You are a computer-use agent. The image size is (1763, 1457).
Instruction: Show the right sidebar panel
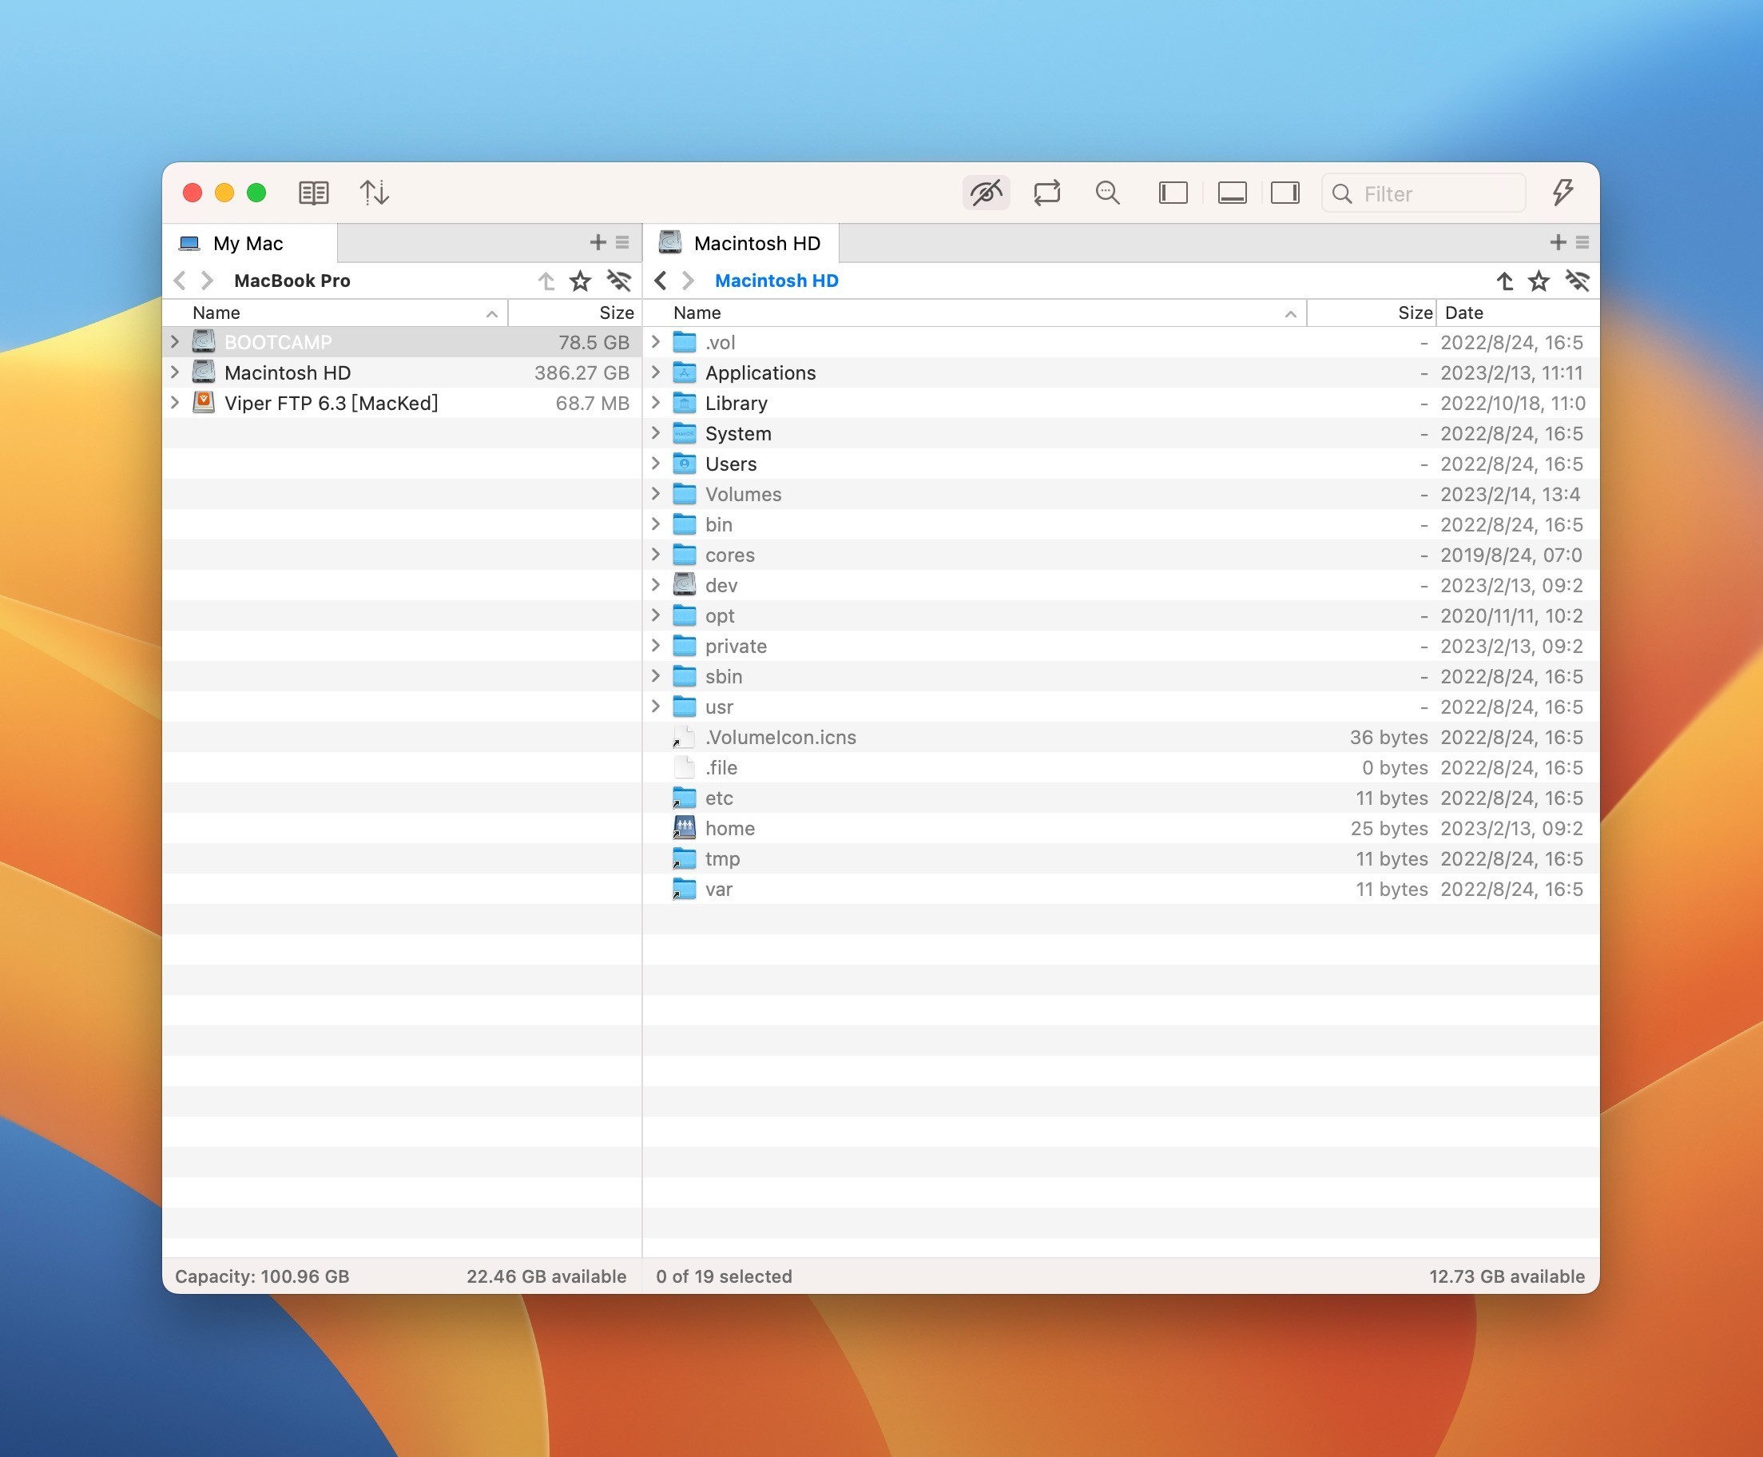point(1285,193)
